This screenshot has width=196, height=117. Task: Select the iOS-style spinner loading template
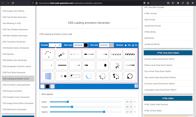[116, 65]
